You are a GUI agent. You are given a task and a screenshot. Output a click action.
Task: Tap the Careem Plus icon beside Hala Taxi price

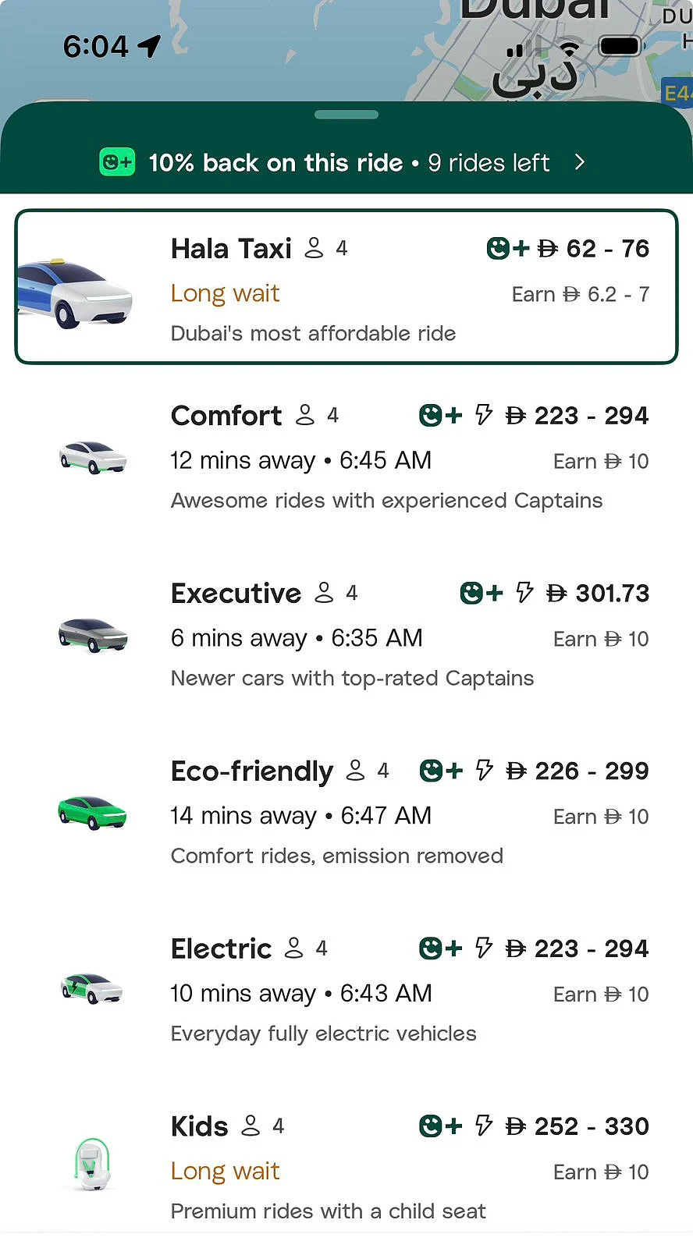coord(507,249)
